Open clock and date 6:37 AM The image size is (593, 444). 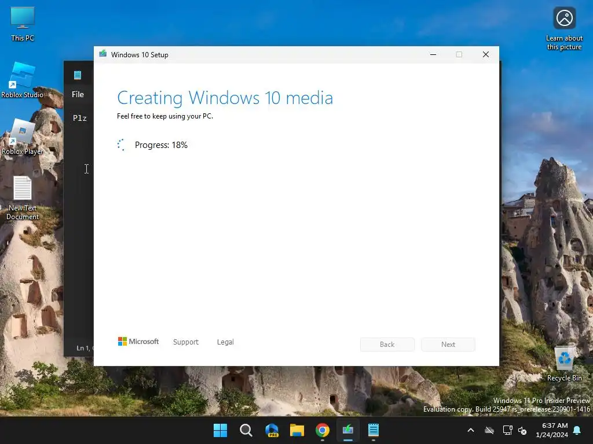click(x=552, y=430)
